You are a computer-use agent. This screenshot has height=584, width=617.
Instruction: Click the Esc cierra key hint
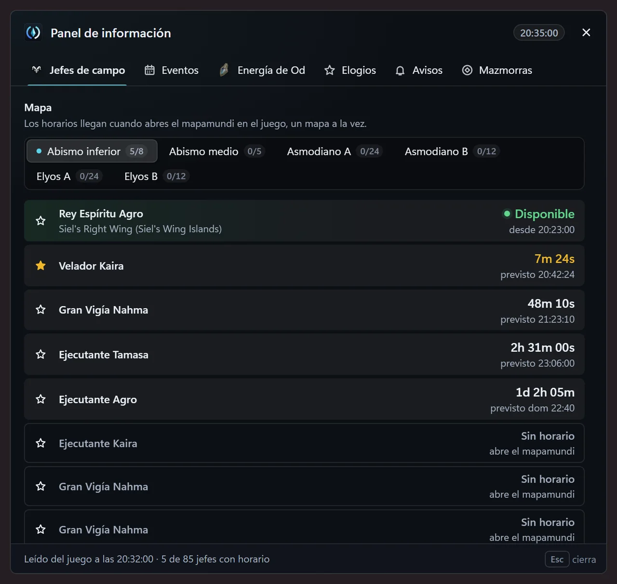571,559
